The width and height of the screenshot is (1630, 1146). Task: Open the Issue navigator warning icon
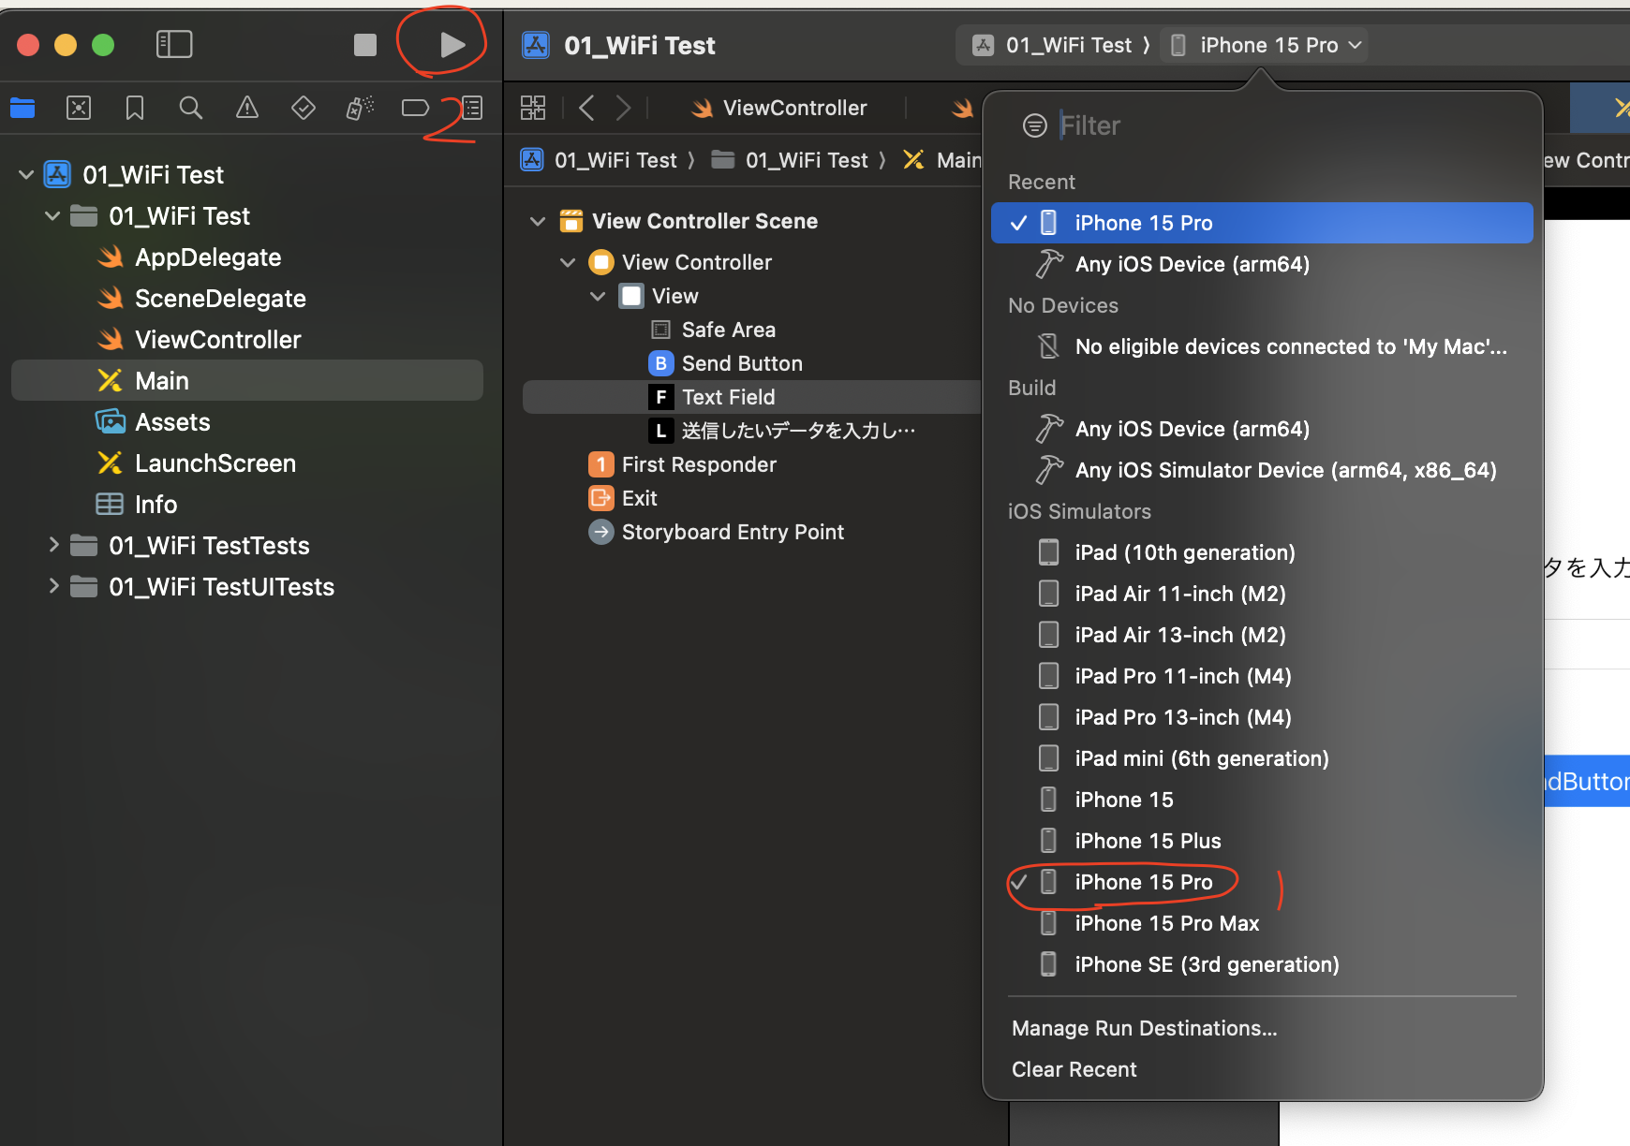[x=247, y=109]
